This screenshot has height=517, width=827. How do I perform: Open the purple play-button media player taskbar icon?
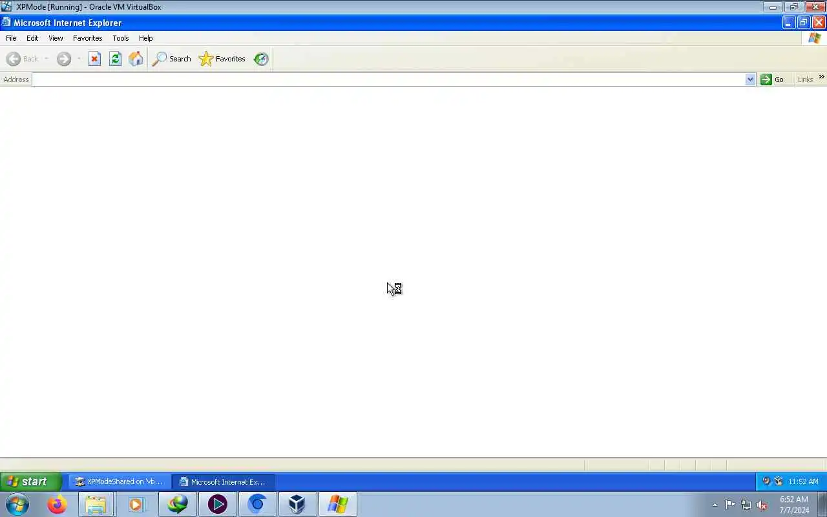coord(217,504)
